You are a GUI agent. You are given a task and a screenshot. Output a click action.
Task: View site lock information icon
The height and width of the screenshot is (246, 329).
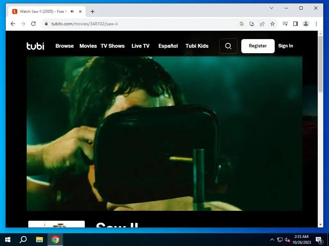(x=46, y=24)
